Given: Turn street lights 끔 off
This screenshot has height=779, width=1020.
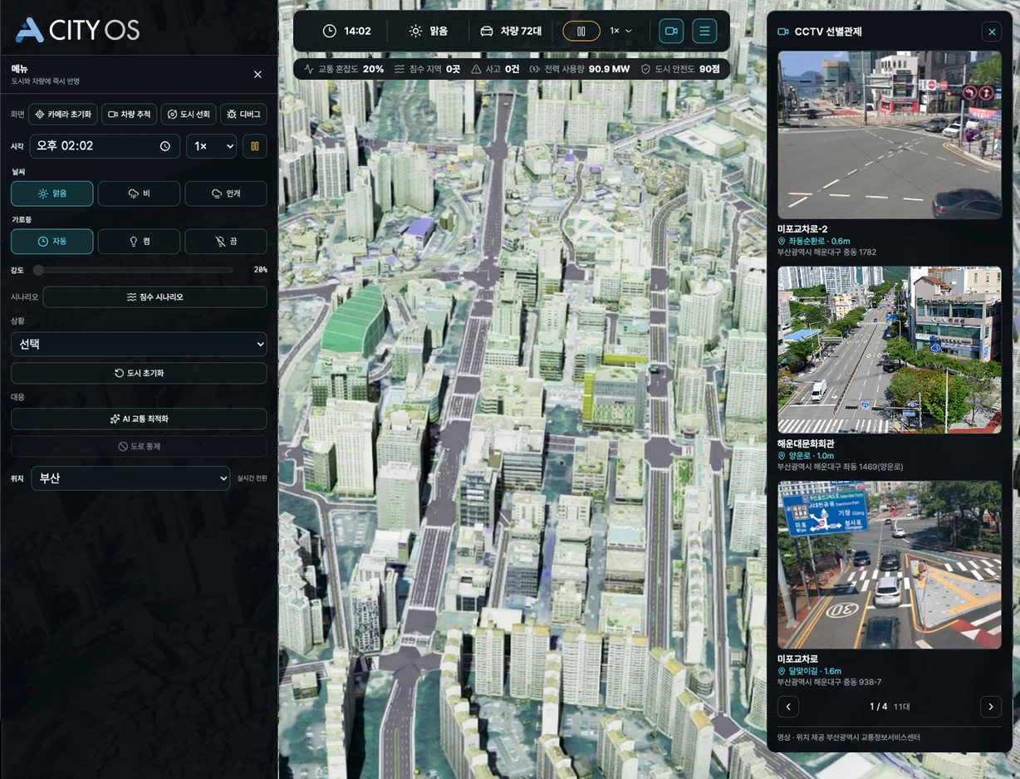Looking at the screenshot, I should coord(226,242).
